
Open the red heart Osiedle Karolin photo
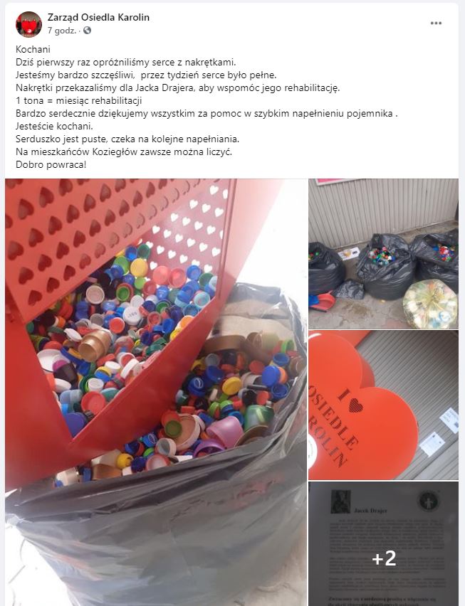coord(383,405)
